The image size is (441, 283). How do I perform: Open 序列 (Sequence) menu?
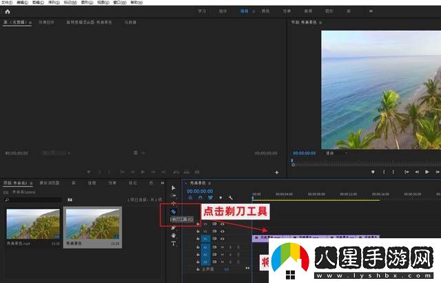point(54,3)
